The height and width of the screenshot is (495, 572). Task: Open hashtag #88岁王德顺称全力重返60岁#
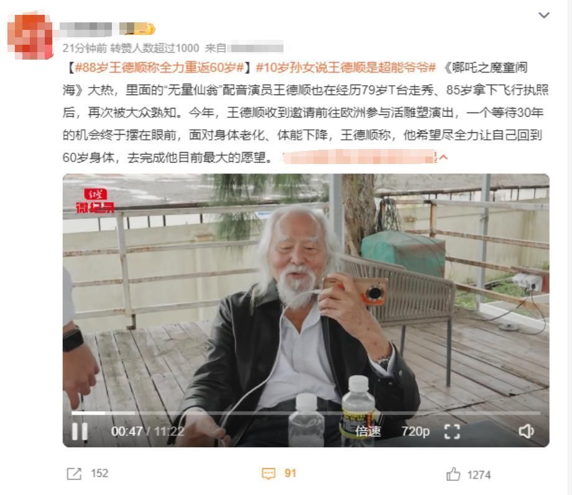159,68
